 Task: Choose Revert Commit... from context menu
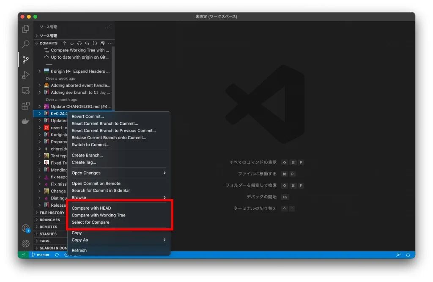pos(88,117)
